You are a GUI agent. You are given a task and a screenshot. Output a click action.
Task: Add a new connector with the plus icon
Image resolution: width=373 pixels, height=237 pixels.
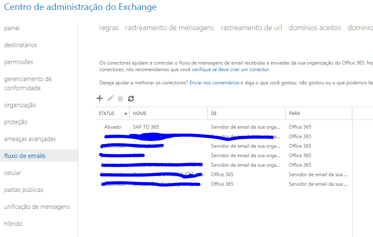[99, 98]
